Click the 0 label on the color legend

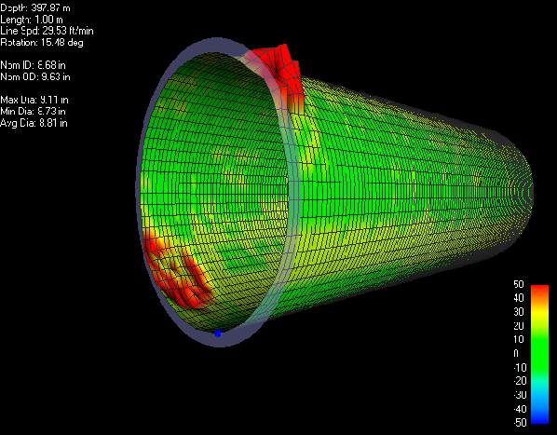click(517, 353)
